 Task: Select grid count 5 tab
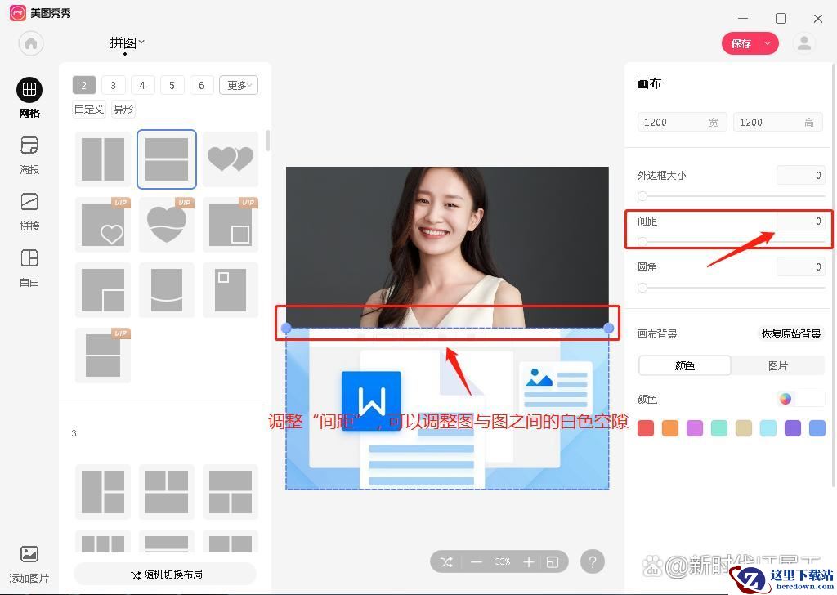pos(172,85)
